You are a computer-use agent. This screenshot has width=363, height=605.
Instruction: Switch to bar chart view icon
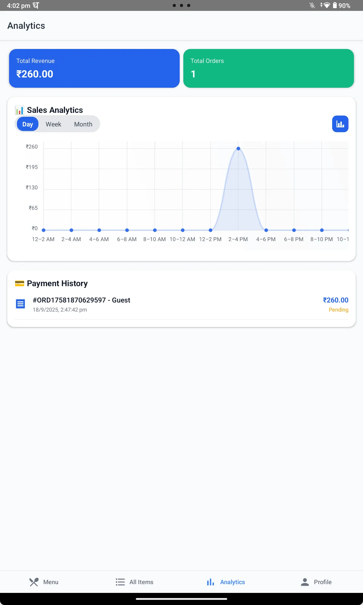pyautogui.click(x=340, y=124)
